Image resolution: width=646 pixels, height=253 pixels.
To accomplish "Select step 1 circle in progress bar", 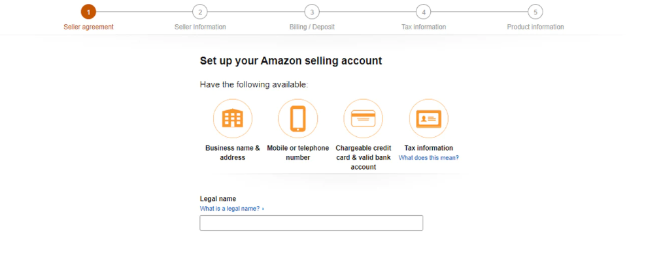I will (x=88, y=12).
